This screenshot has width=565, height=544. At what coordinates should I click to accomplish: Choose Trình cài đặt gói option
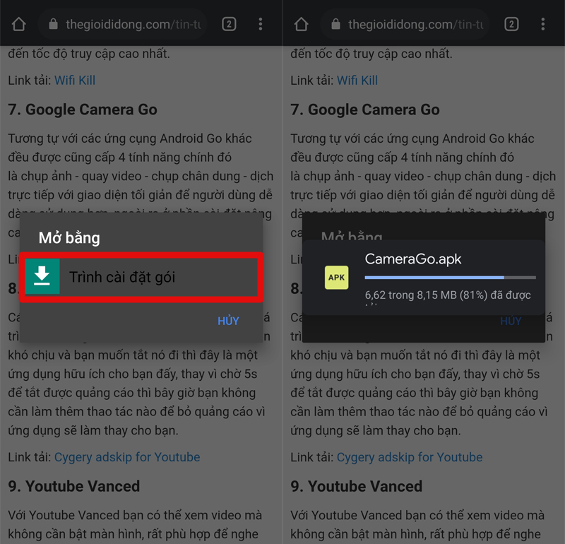pyautogui.click(x=141, y=277)
